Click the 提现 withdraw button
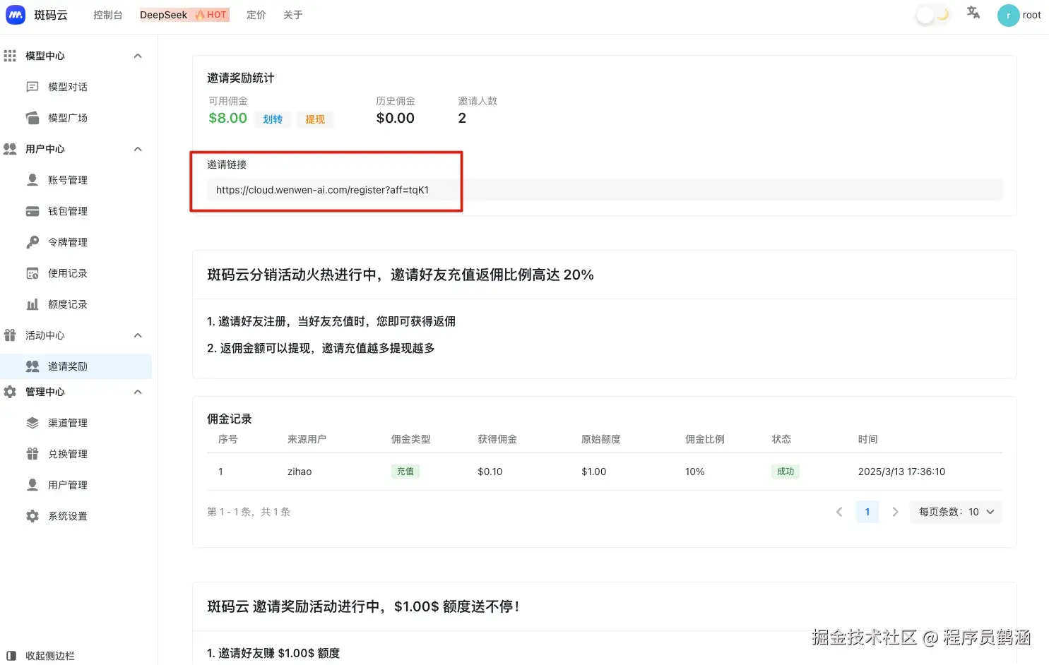The height and width of the screenshot is (665, 1049). [x=315, y=119]
